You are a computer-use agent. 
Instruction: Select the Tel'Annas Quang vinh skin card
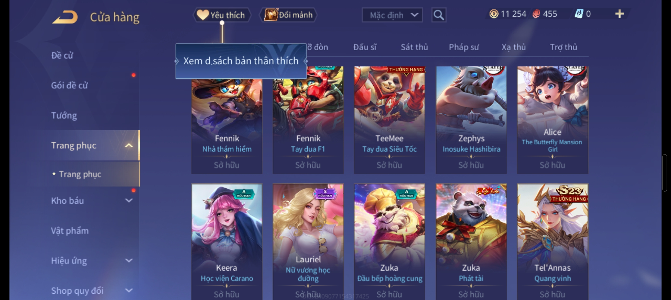(553, 242)
